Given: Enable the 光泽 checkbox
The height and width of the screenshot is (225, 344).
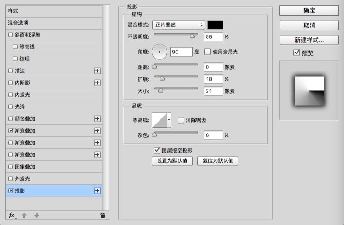Looking at the screenshot, I should 11,107.
